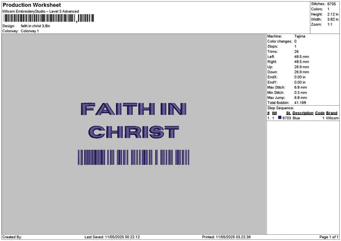This screenshot has height=241, width=341.
Task: Click stitch count 6703 in Stop Sequence row
Action: [286, 118]
